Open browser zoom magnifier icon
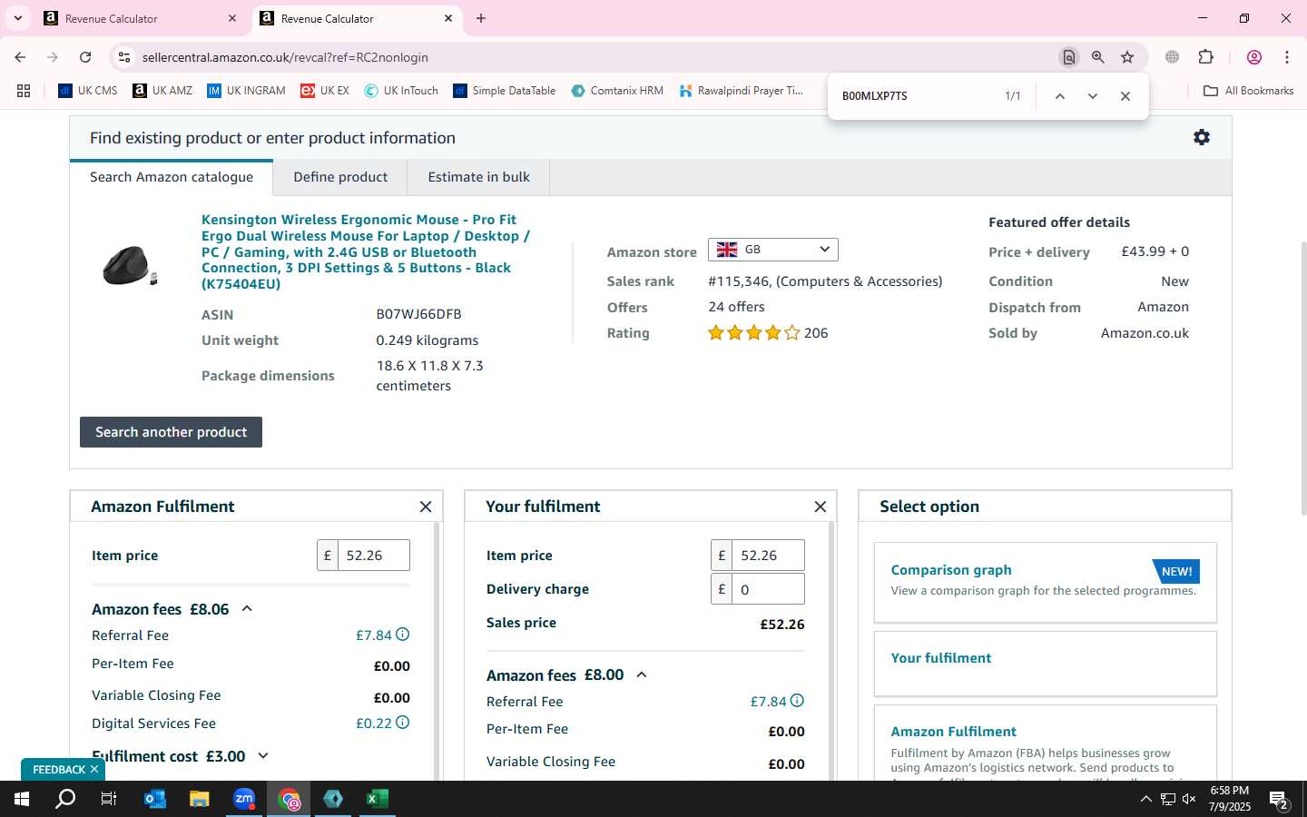This screenshot has height=817, width=1307. [x=1098, y=57]
